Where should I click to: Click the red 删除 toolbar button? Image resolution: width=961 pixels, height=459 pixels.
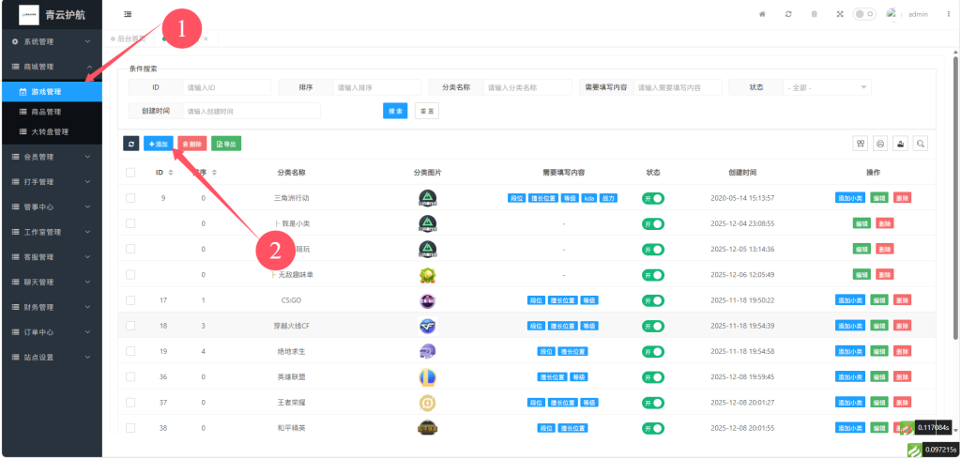192,144
